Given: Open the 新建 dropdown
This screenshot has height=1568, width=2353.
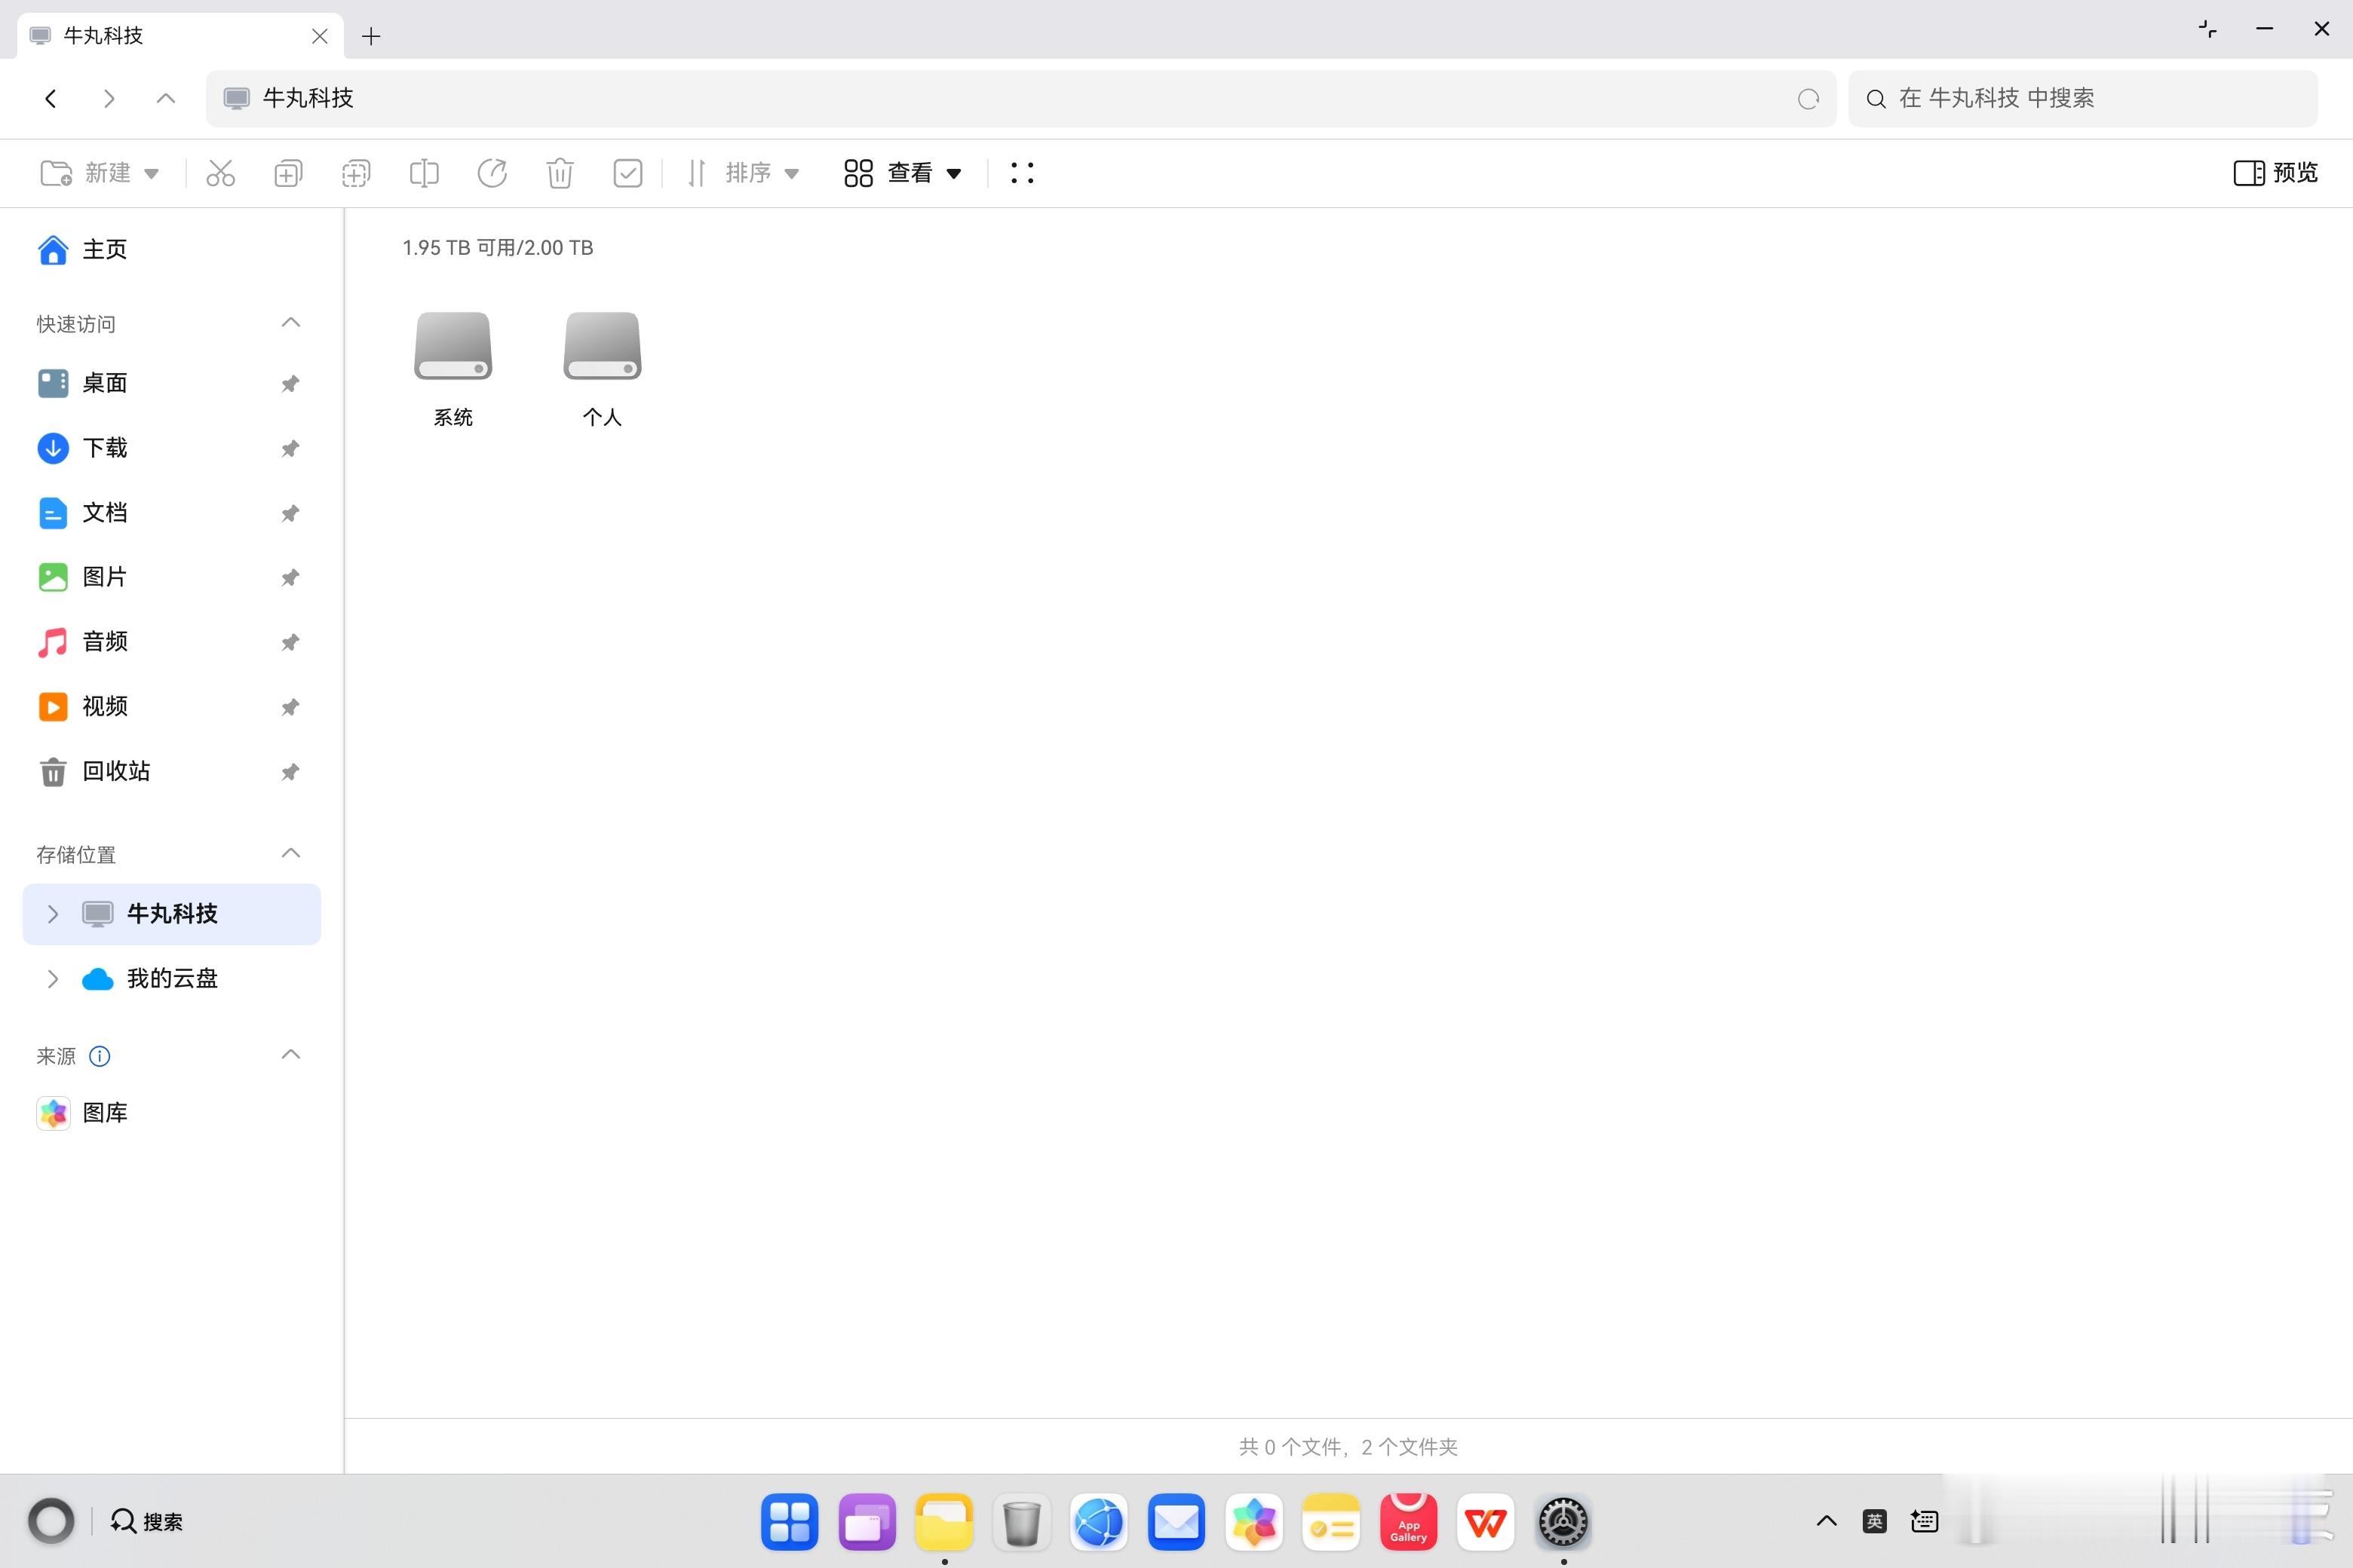Looking at the screenshot, I should tap(99, 173).
